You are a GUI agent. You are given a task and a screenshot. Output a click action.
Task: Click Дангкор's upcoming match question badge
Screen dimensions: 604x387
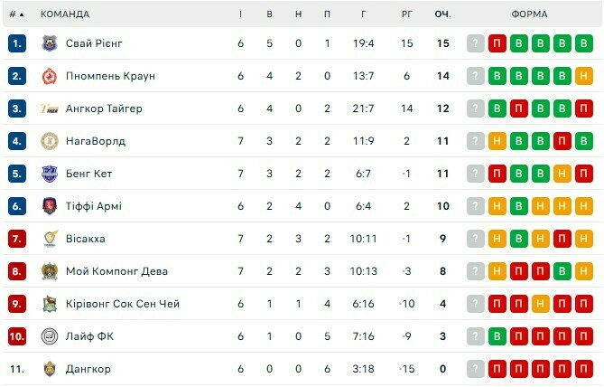[476, 369]
